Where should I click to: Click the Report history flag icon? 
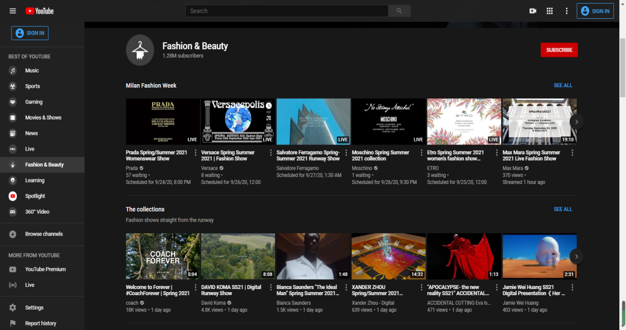[x=13, y=323]
